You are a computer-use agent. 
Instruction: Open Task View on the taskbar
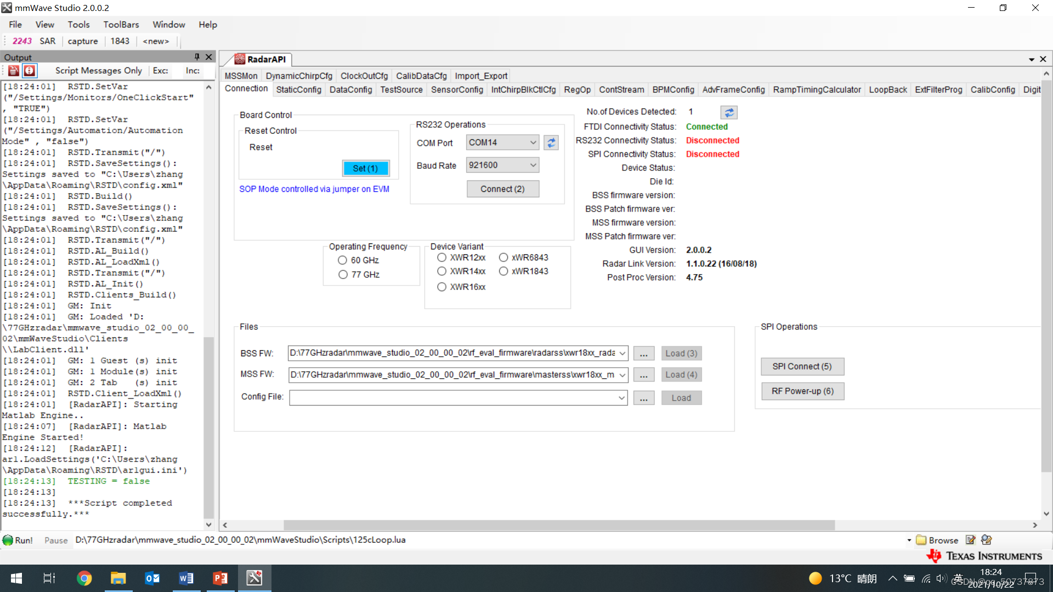tap(49, 578)
